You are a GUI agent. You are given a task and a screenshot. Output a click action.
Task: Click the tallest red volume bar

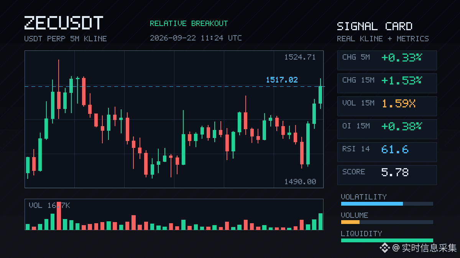pyautogui.click(x=59, y=216)
